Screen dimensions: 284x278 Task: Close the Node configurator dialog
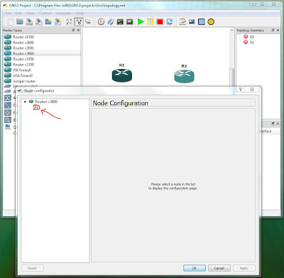[252, 90]
